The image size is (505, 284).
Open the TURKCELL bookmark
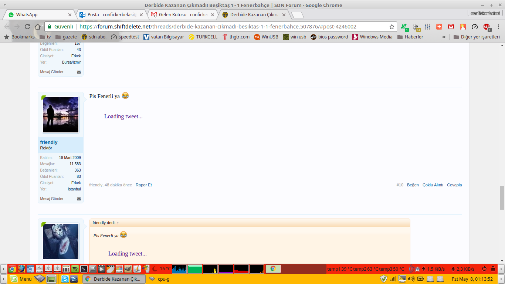[203, 37]
